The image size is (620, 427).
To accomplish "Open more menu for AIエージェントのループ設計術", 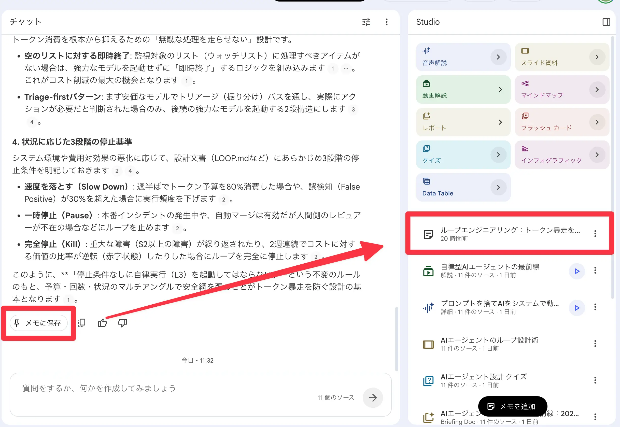I will pos(595,344).
